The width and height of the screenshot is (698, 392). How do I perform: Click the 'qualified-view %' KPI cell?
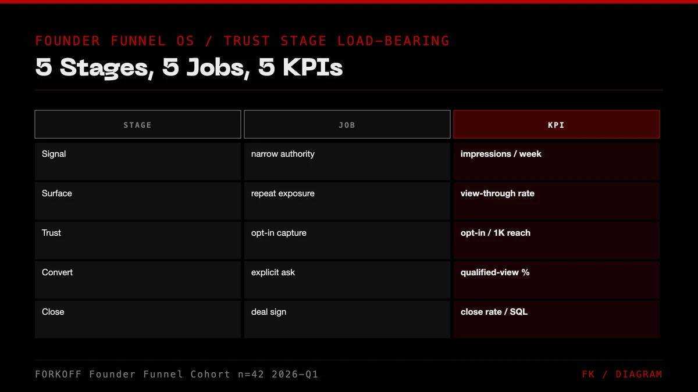click(x=557, y=280)
